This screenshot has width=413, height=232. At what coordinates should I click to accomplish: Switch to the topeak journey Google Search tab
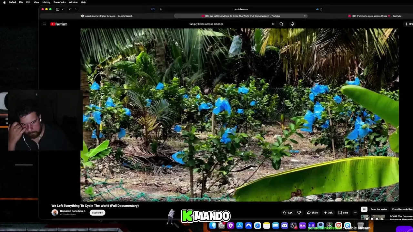106,16
